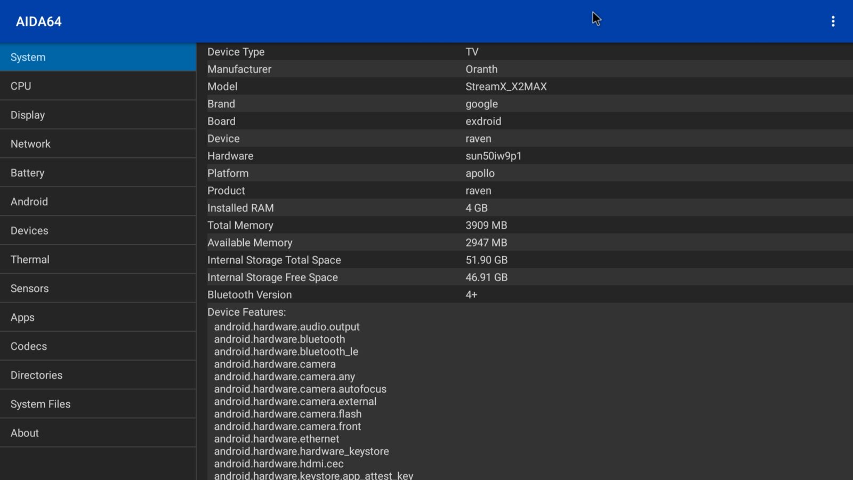Click the Model row StreamX_X2MAX

pos(505,86)
